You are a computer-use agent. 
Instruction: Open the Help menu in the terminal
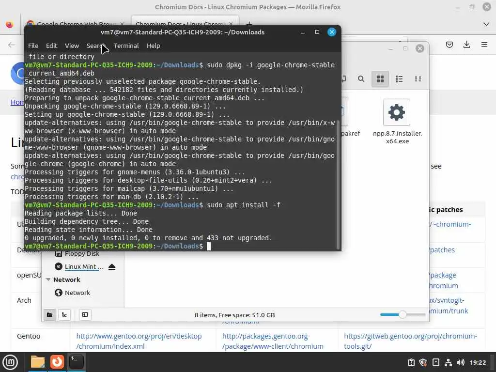tap(154, 46)
